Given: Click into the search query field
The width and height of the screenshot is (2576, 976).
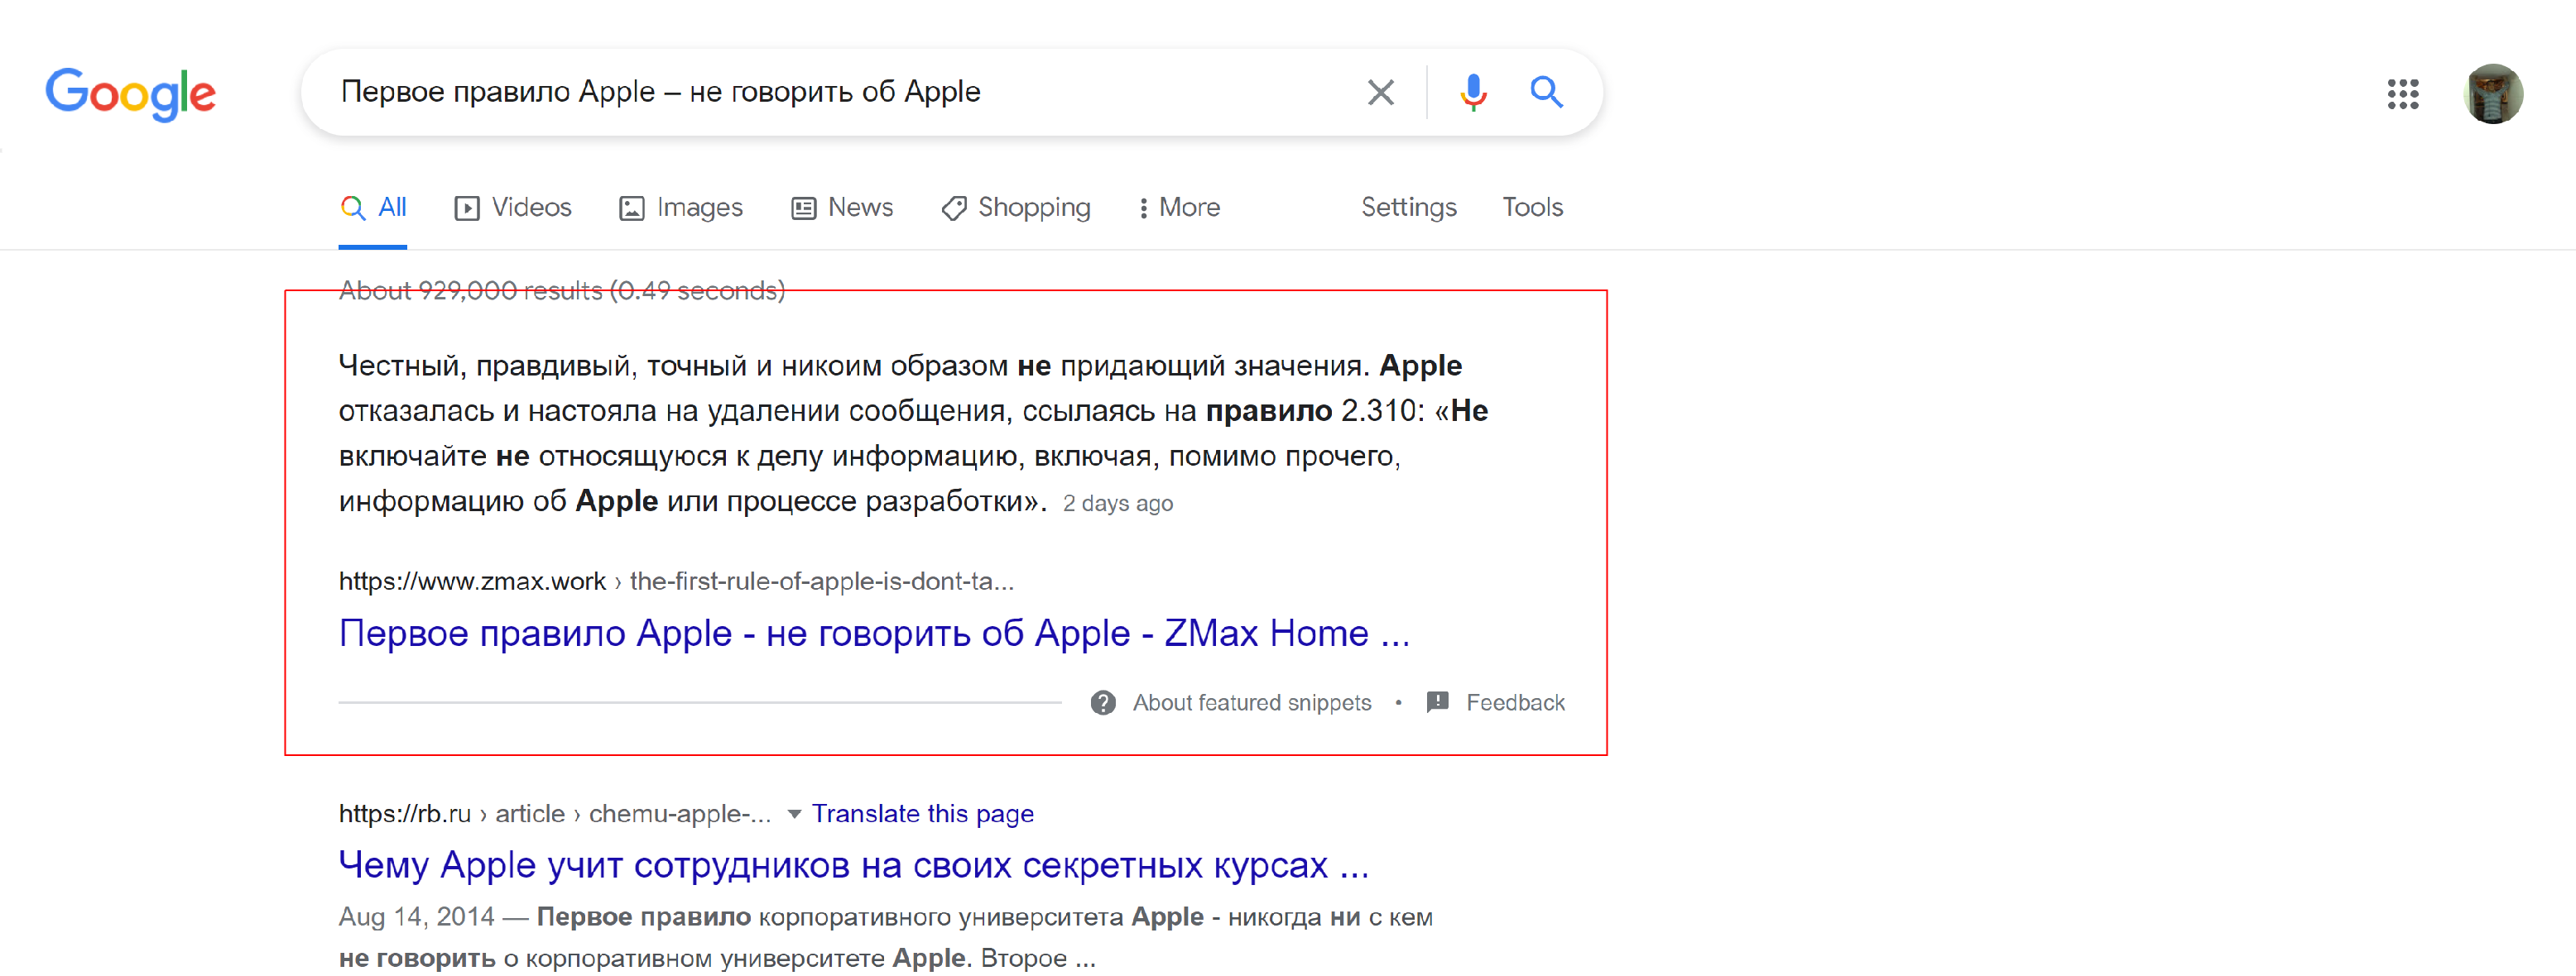Looking at the screenshot, I should [840, 92].
